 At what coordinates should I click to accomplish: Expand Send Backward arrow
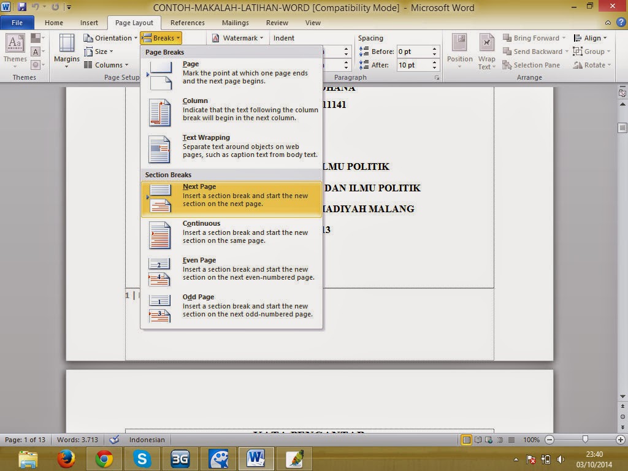pos(567,52)
